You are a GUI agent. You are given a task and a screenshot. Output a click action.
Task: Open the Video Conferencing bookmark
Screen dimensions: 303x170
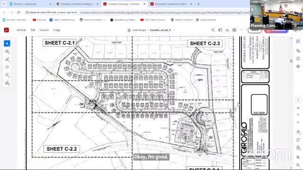tap(62, 20)
